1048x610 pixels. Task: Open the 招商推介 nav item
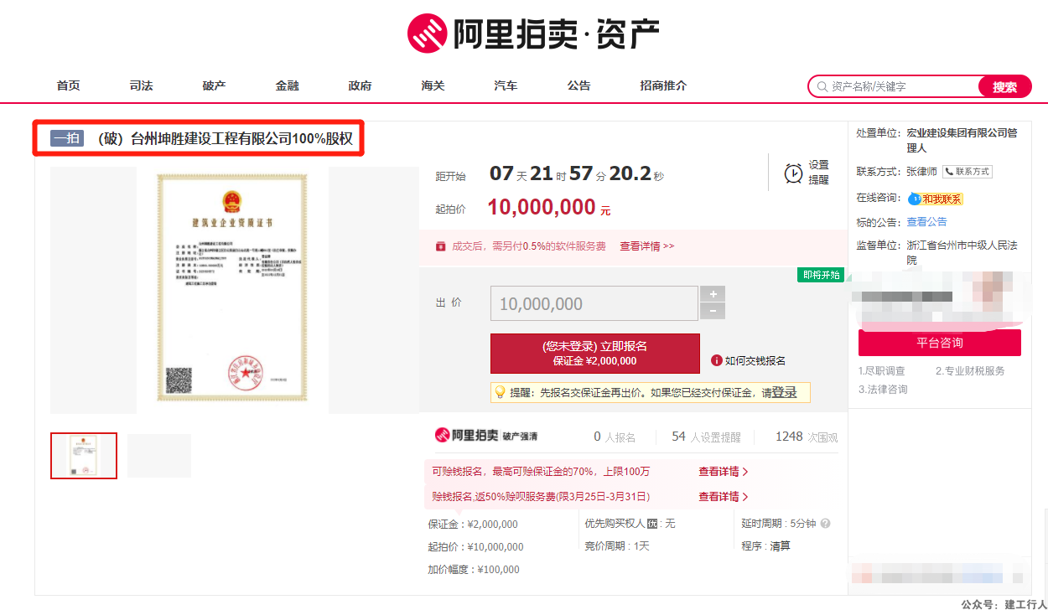pos(663,85)
